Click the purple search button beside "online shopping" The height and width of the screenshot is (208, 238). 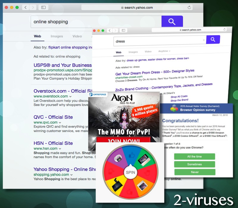[x=172, y=22]
